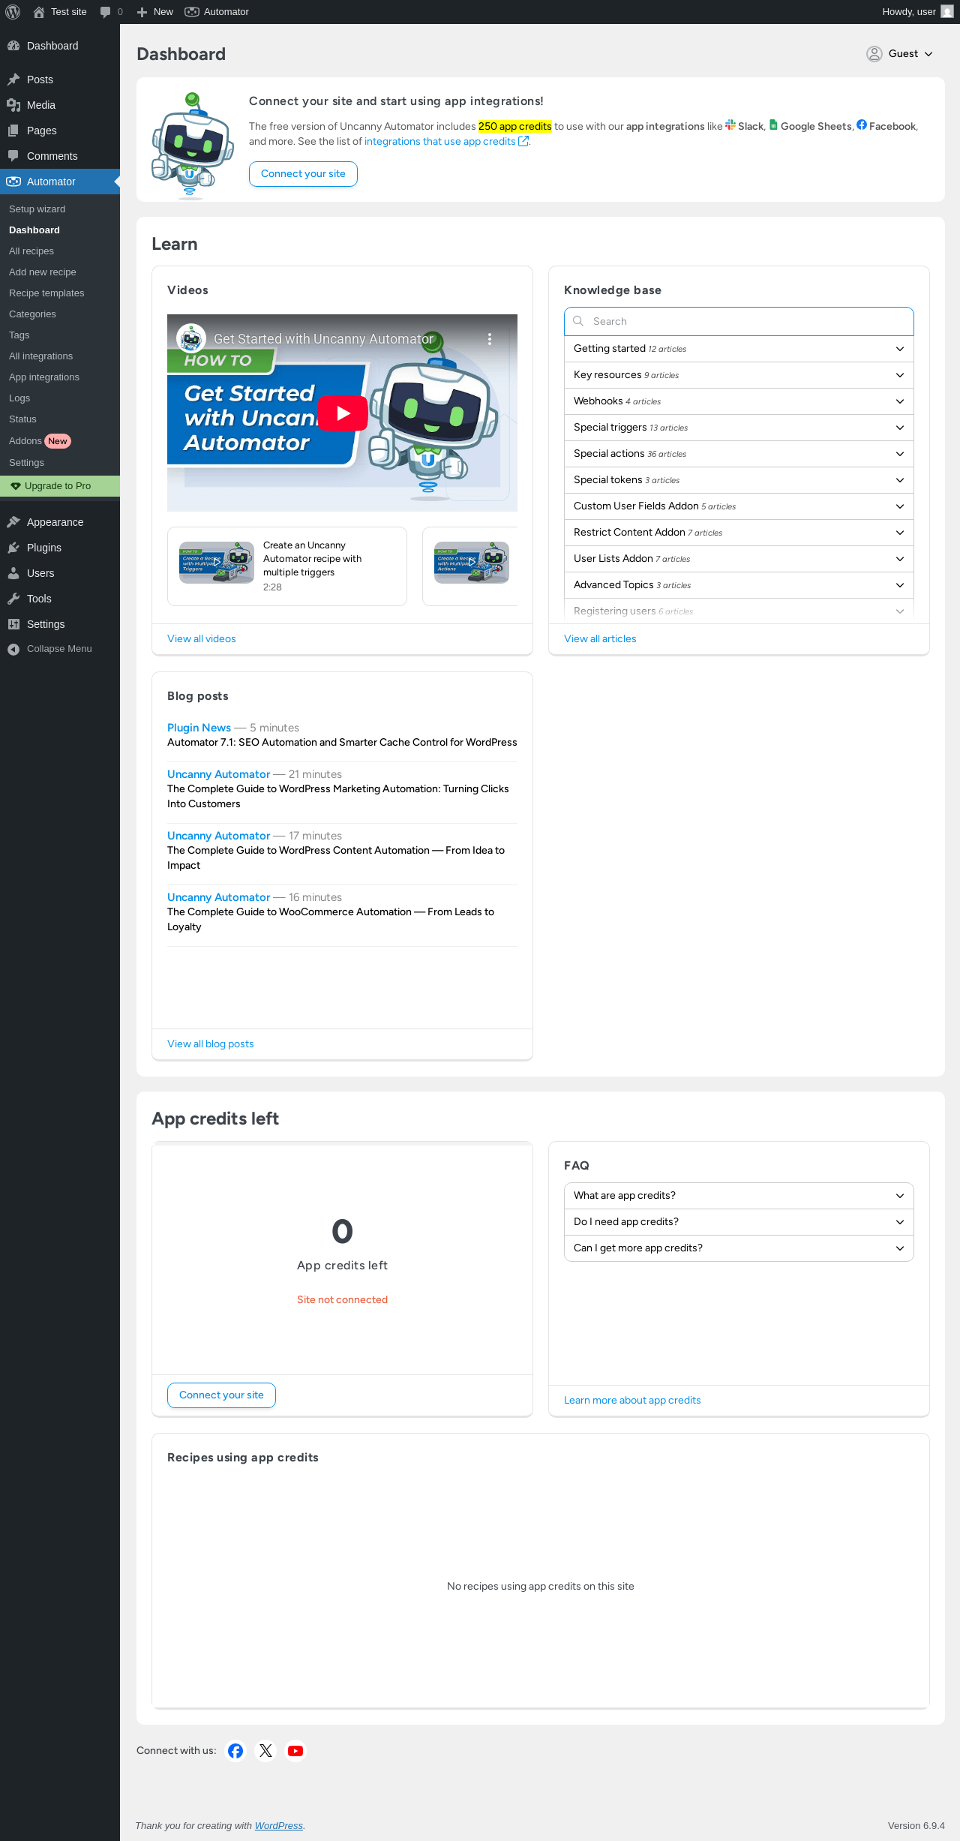The height and width of the screenshot is (1841, 960).
Task: Expand Getting started articles
Action: [x=739, y=349]
